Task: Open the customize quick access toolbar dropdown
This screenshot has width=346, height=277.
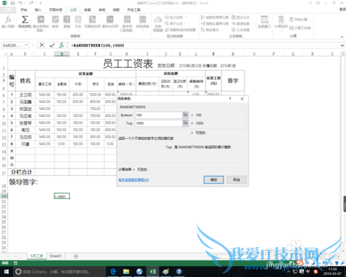Action: tap(41, 3)
